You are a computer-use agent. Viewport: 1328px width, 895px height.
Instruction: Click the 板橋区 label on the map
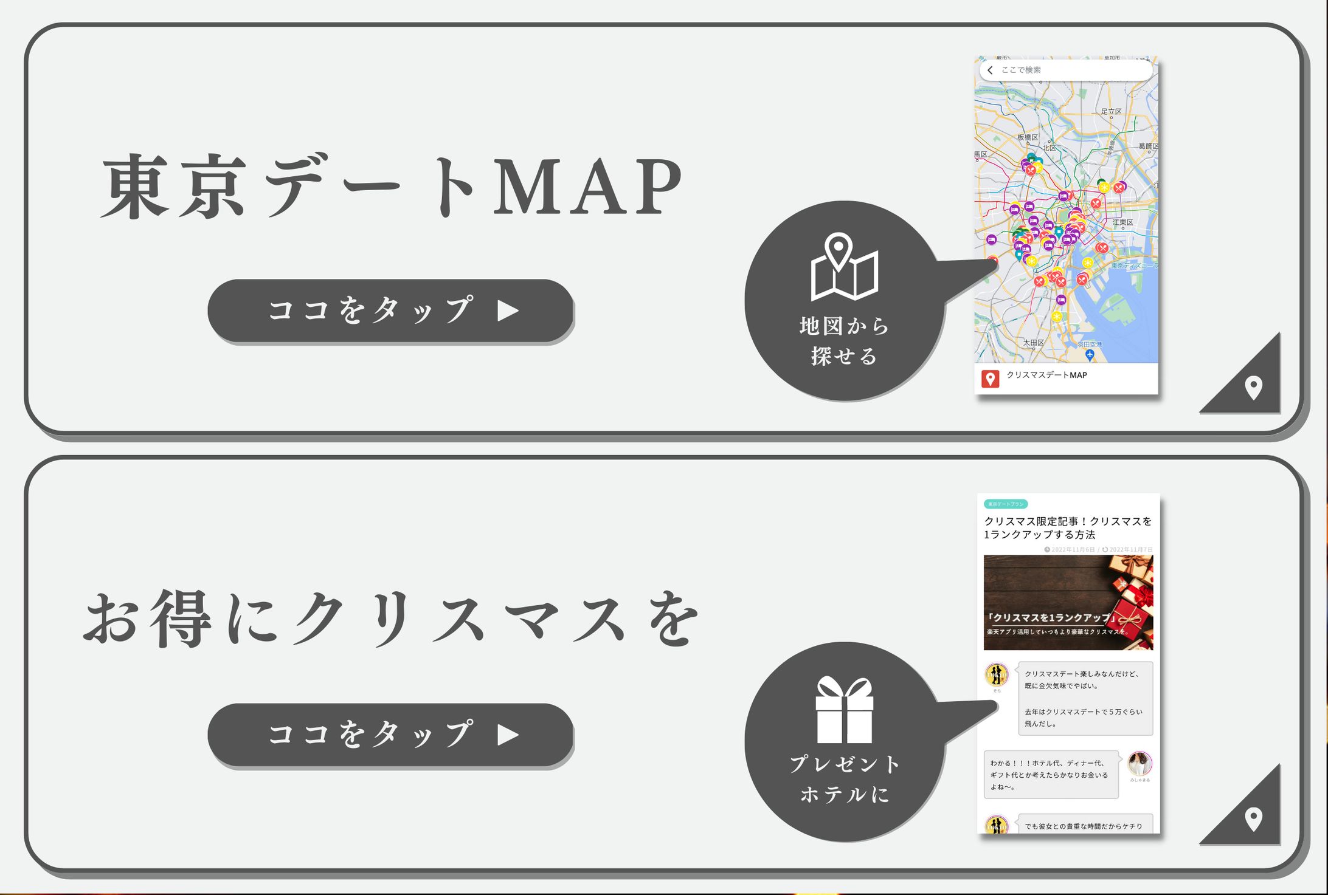click(x=1028, y=137)
